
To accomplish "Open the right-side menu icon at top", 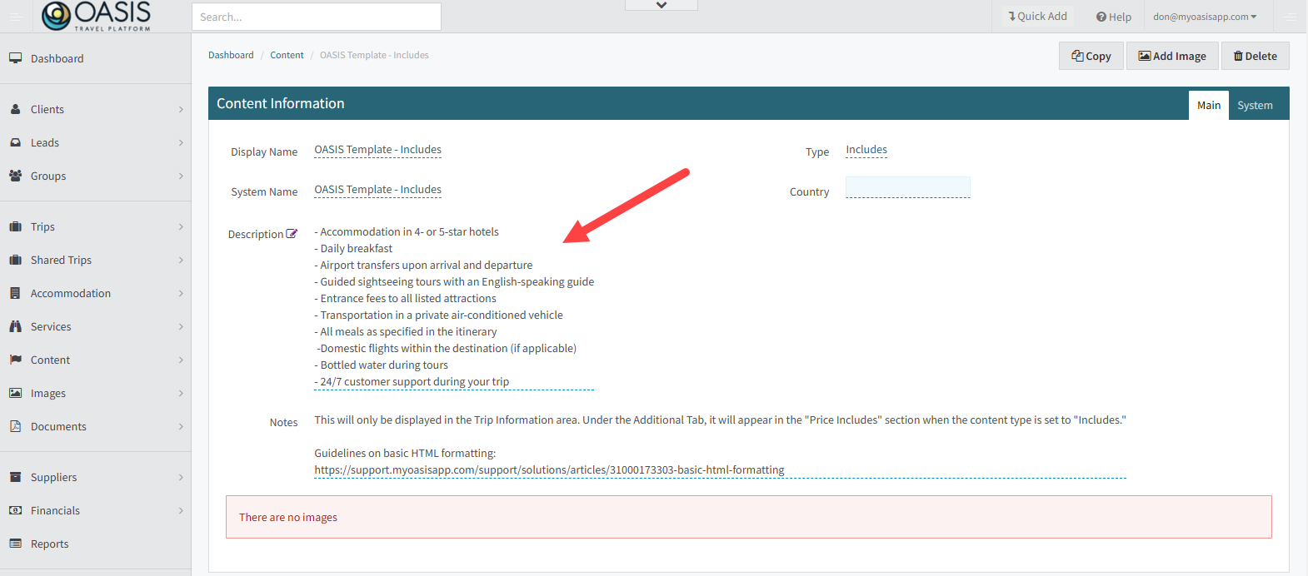I will 1291,17.
